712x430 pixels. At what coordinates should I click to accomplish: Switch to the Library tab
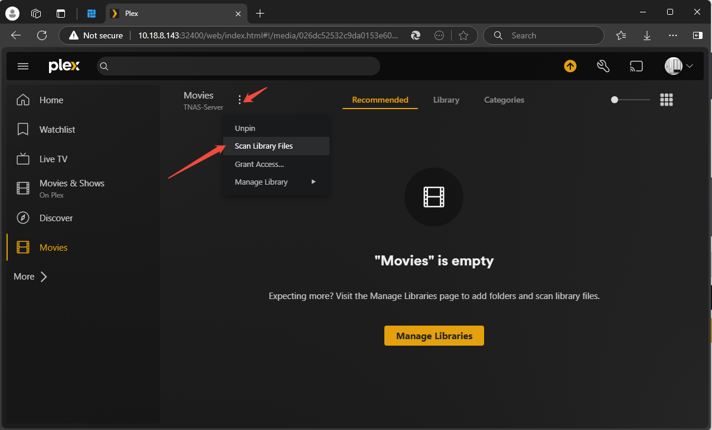pos(446,100)
